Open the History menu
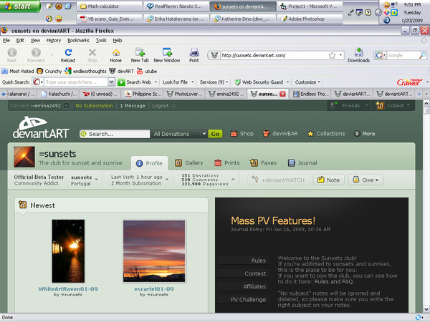The width and height of the screenshot is (430, 322). coord(54,41)
